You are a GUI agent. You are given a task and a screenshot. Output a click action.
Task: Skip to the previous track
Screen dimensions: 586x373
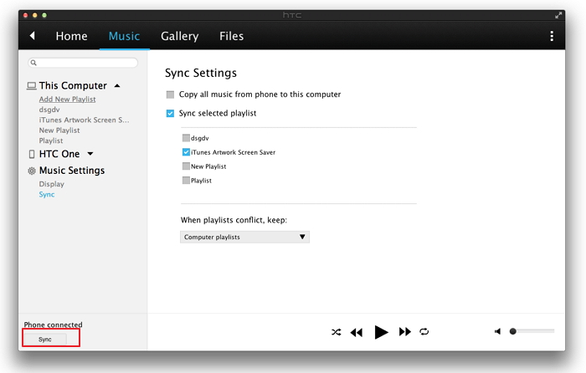coord(357,332)
